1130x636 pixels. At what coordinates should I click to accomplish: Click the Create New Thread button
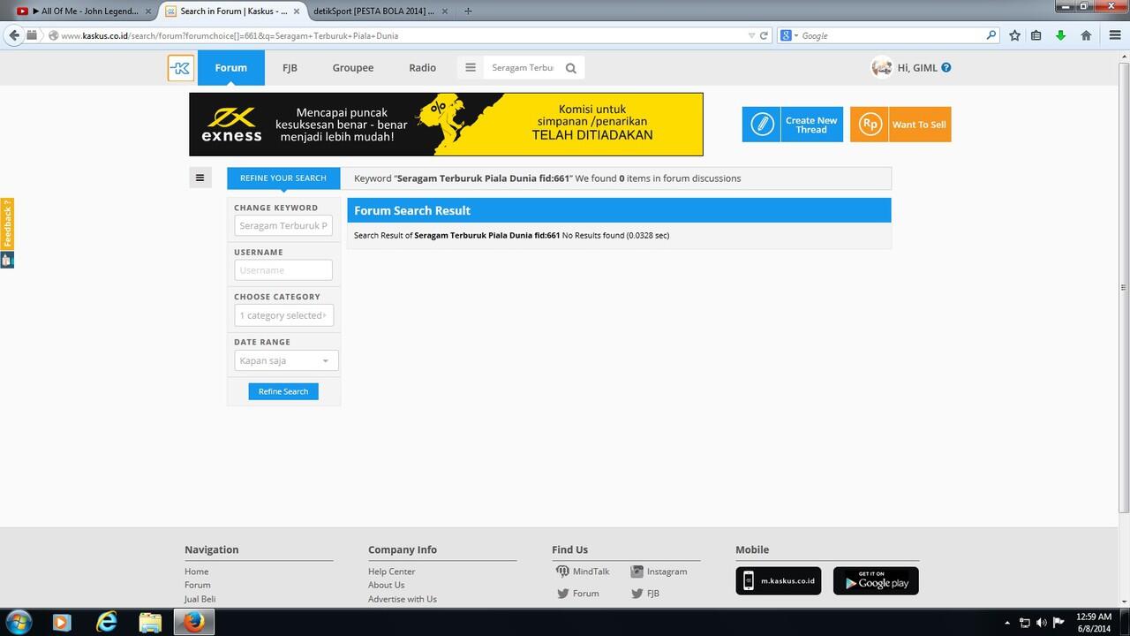coord(793,125)
